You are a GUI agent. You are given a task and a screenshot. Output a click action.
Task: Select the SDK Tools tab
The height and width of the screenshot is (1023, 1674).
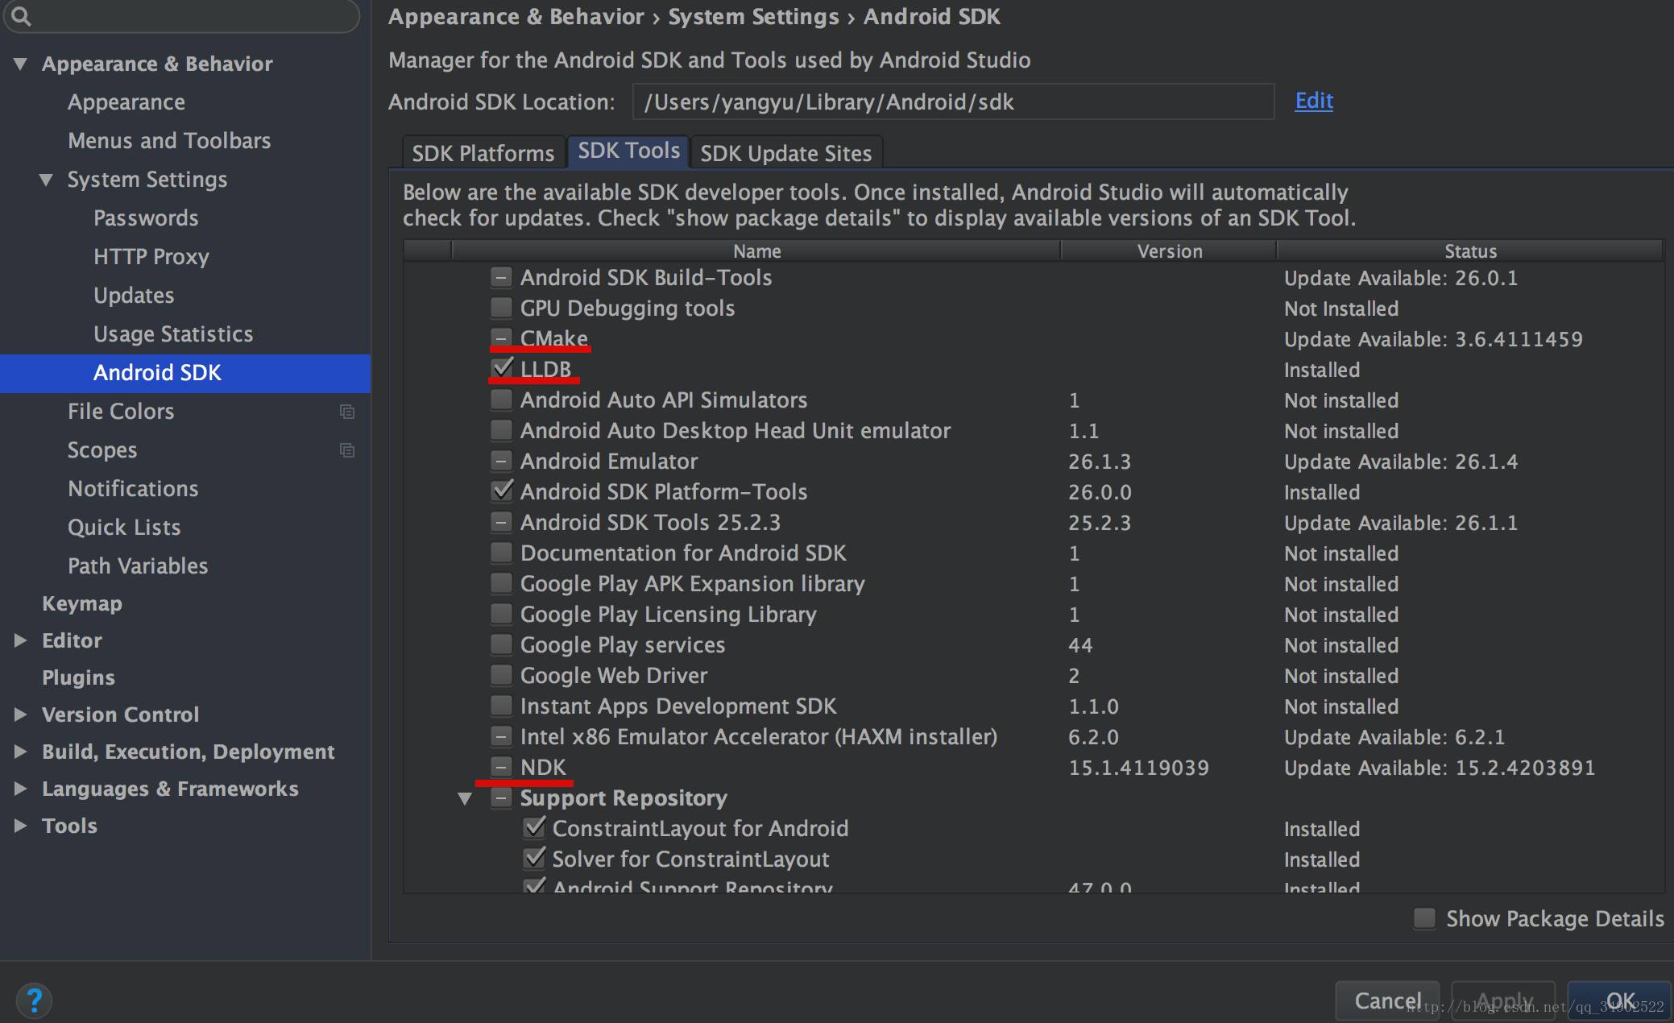pyautogui.click(x=628, y=151)
